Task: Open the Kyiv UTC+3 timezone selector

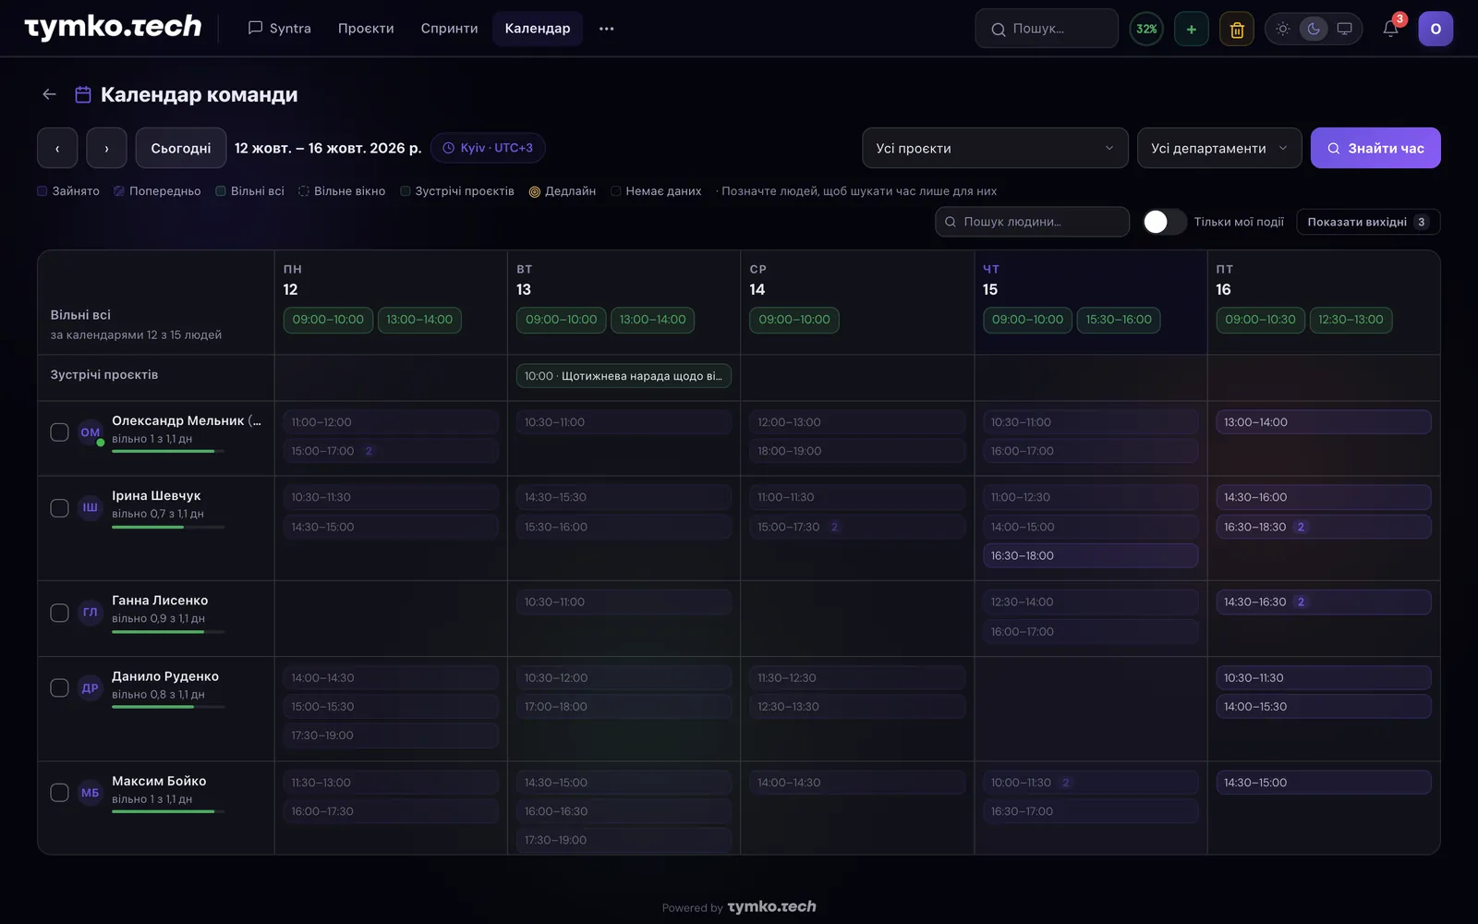Action: [488, 148]
